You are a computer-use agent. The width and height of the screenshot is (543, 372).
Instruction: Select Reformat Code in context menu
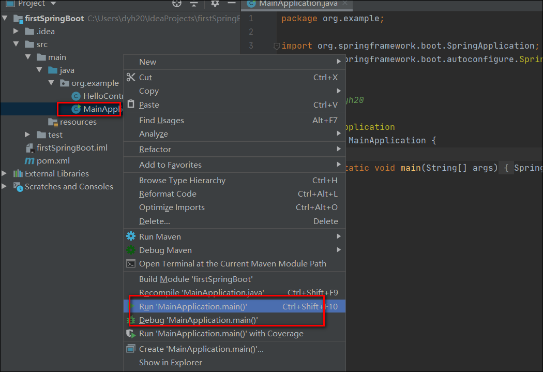168,194
